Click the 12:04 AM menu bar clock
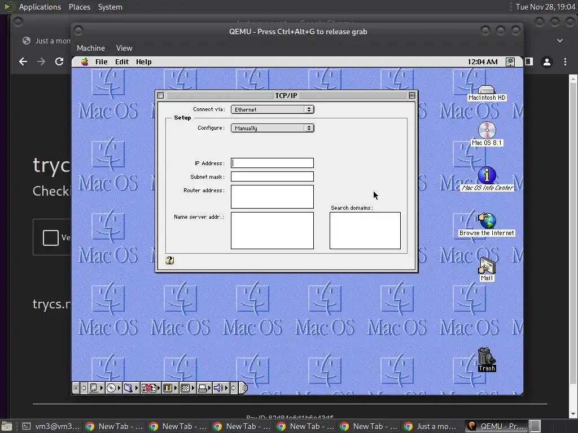The height and width of the screenshot is (433, 578). (x=483, y=62)
